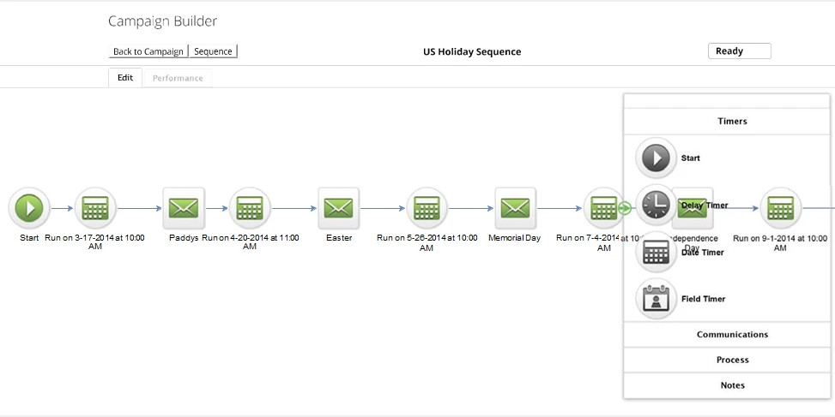Click the Easter label text

339,238
